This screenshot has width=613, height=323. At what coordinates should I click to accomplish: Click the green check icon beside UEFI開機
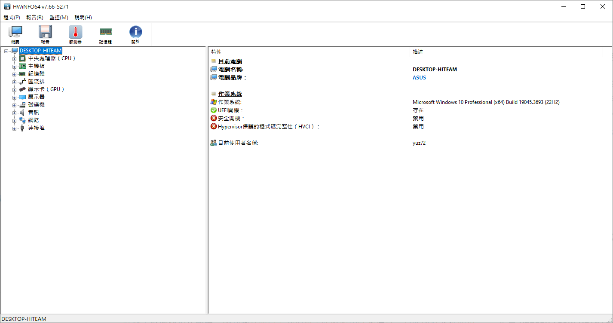click(214, 110)
